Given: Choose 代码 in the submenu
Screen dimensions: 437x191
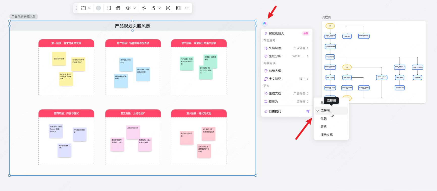Looking at the screenshot, I should (x=331, y=119).
